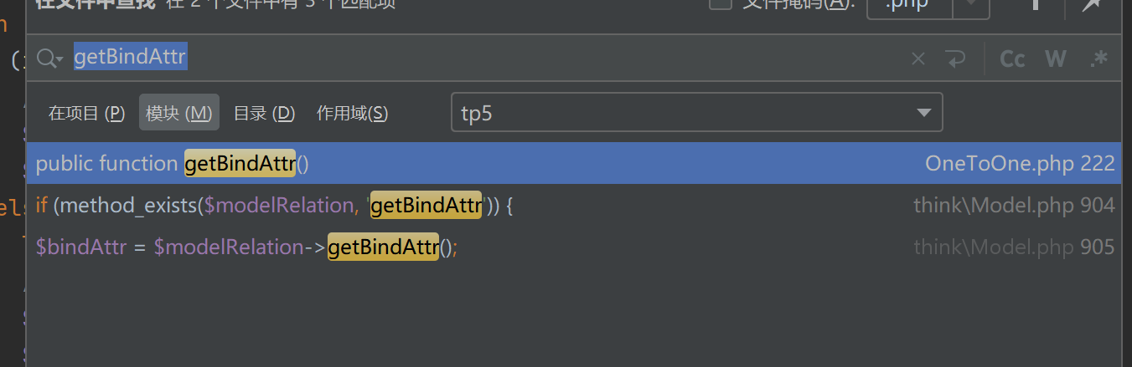Click the file mask .php field

click(x=909, y=5)
